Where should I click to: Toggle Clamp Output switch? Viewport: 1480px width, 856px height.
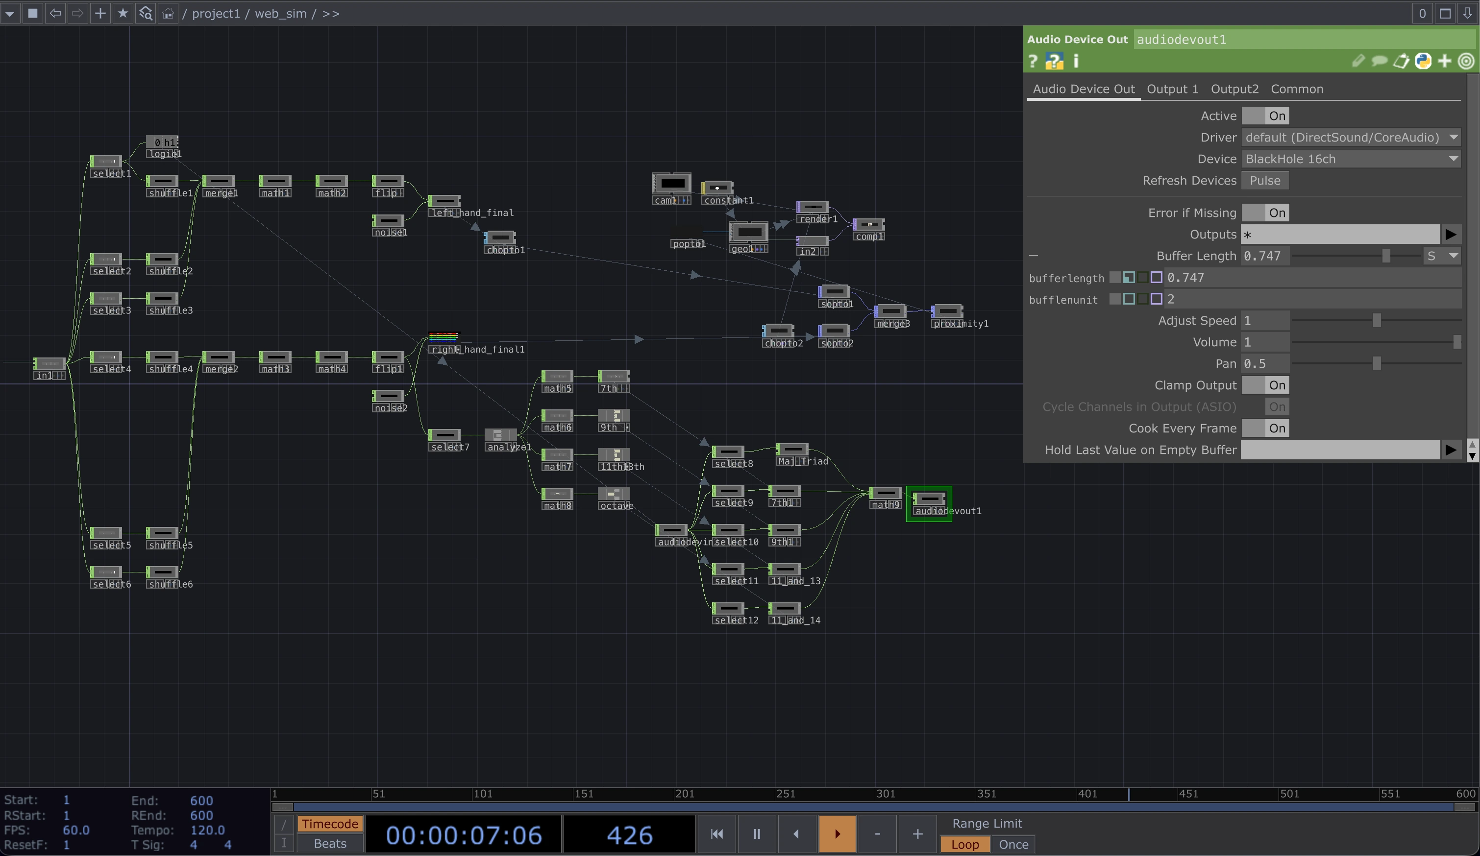pos(1265,385)
